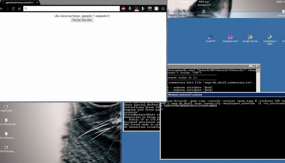
Task: Open the WampServer64 desktop icon
Action: (230, 38)
